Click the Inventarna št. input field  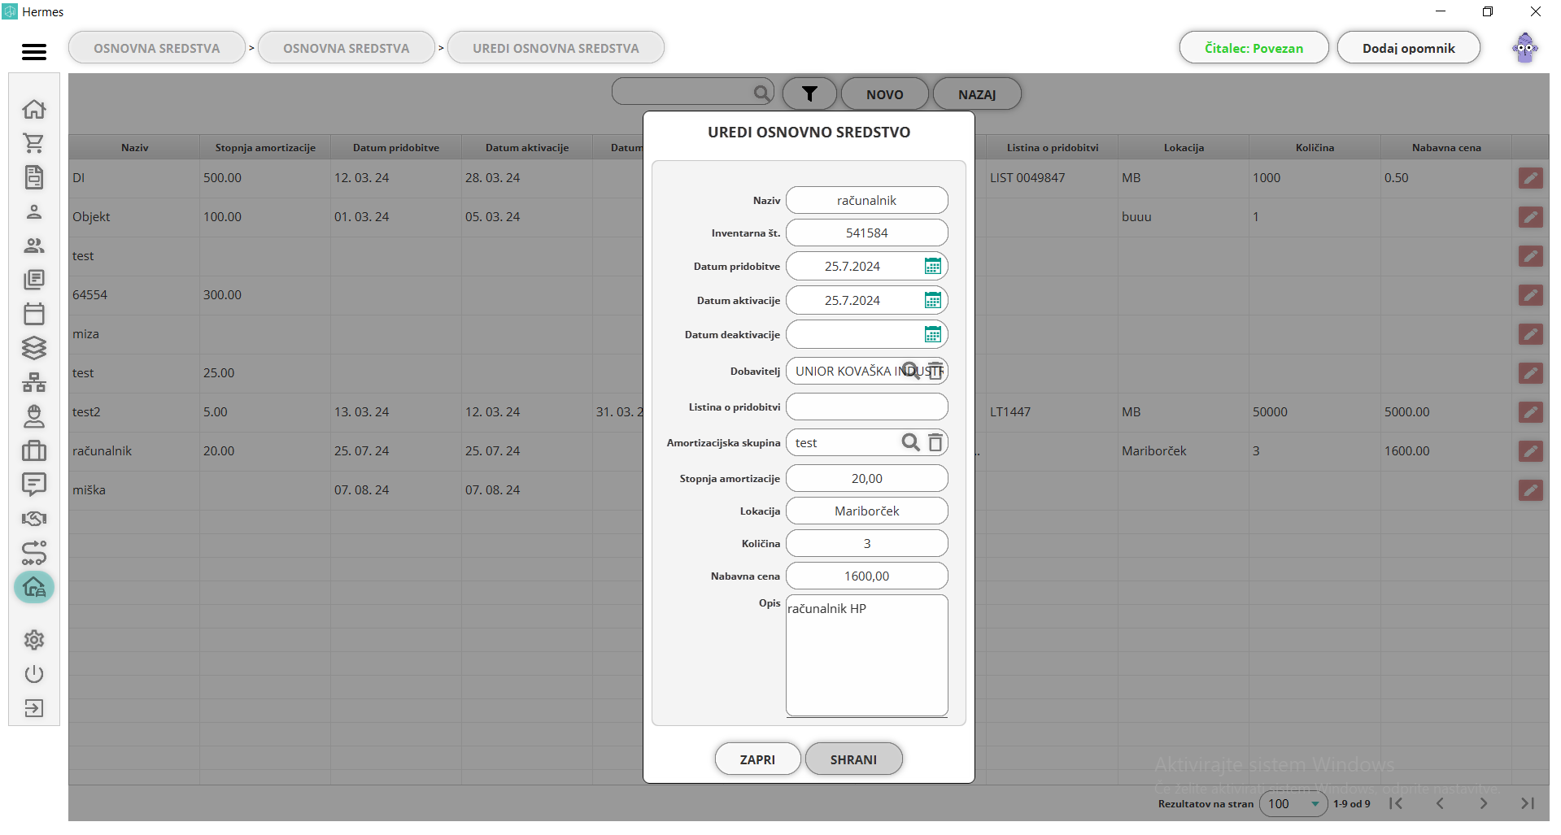click(x=867, y=233)
